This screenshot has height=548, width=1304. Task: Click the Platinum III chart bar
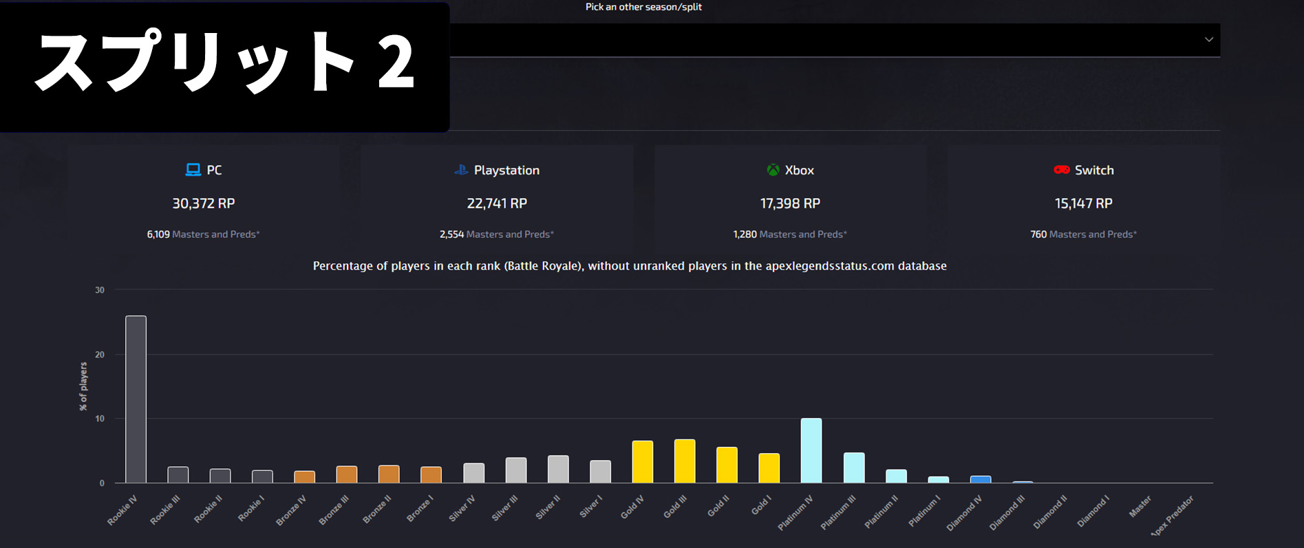(x=854, y=468)
